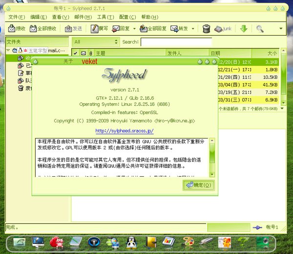The width and height of the screenshot is (293, 254).
Task: Toggle online/offline plug icon in status bar
Action: click(x=257, y=228)
